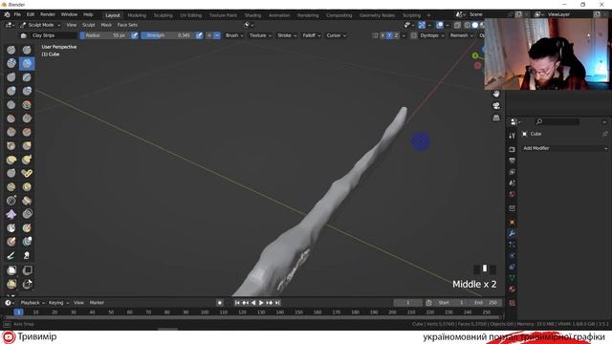Toggle X axis symmetry
Viewport: 612px width, 344px height.
(382, 35)
